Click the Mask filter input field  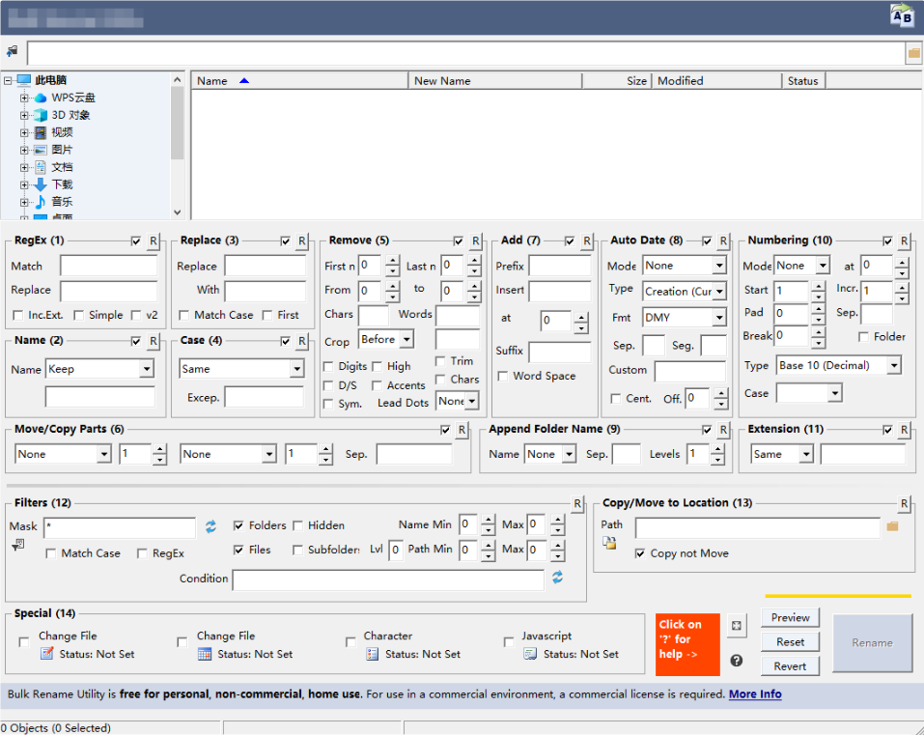click(120, 527)
